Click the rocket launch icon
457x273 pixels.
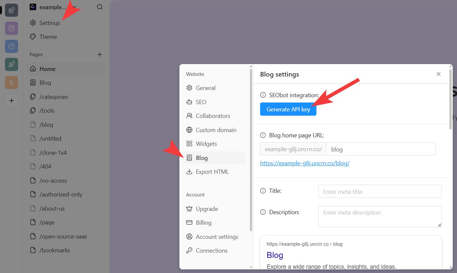pyautogui.click(x=11, y=64)
